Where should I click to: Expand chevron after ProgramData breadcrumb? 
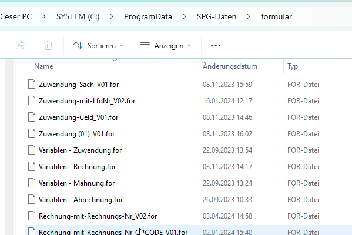pyautogui.click(x=185, y=16)
